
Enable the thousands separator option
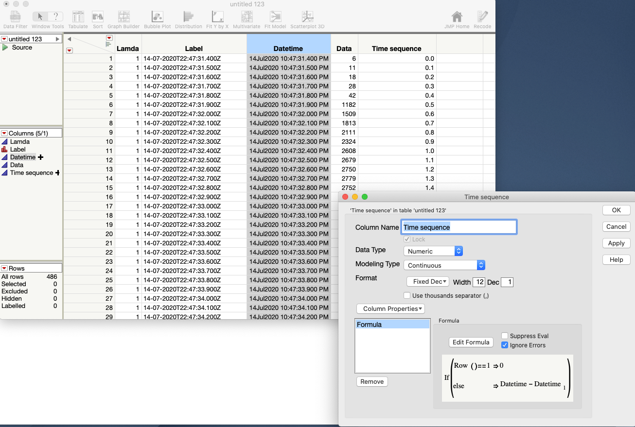click(406, 295)
